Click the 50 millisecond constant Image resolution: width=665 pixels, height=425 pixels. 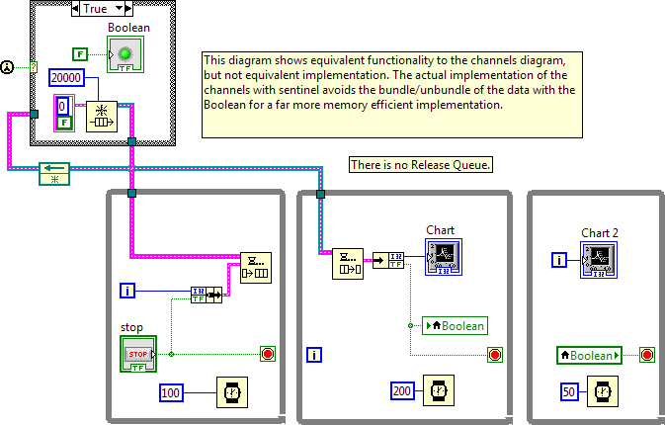(569, 391)
